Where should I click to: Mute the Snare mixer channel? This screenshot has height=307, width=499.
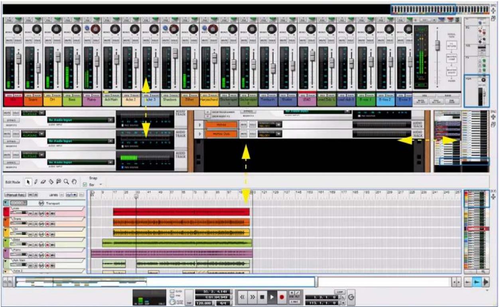tap(29, 41)
